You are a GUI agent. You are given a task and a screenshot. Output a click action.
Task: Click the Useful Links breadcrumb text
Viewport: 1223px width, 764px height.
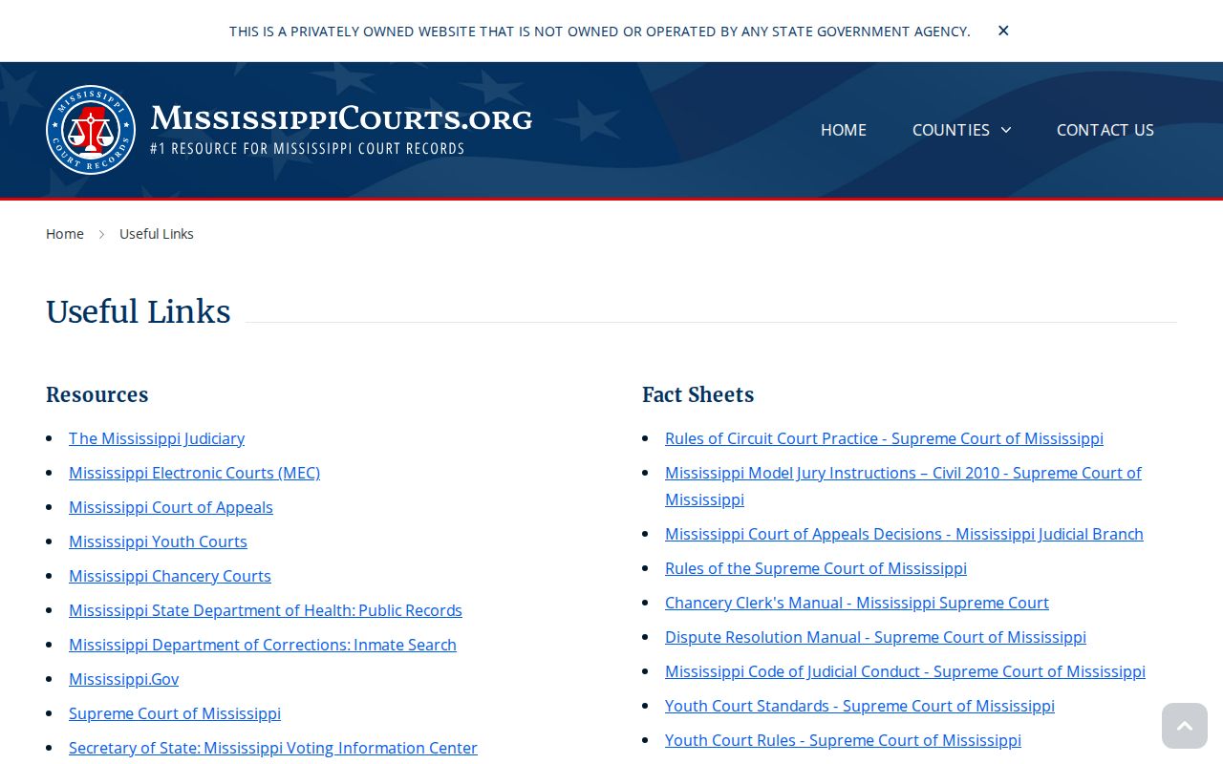point(157,234)
